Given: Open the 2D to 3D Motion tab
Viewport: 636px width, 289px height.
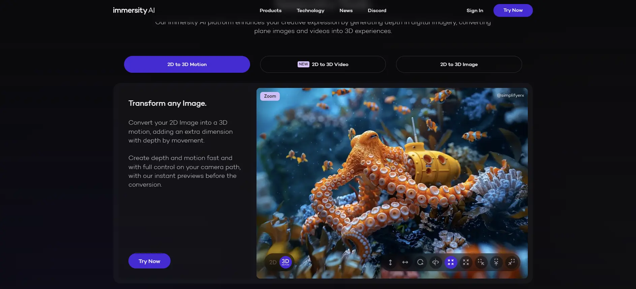Looking at the screenshot, I should (187, 64).
